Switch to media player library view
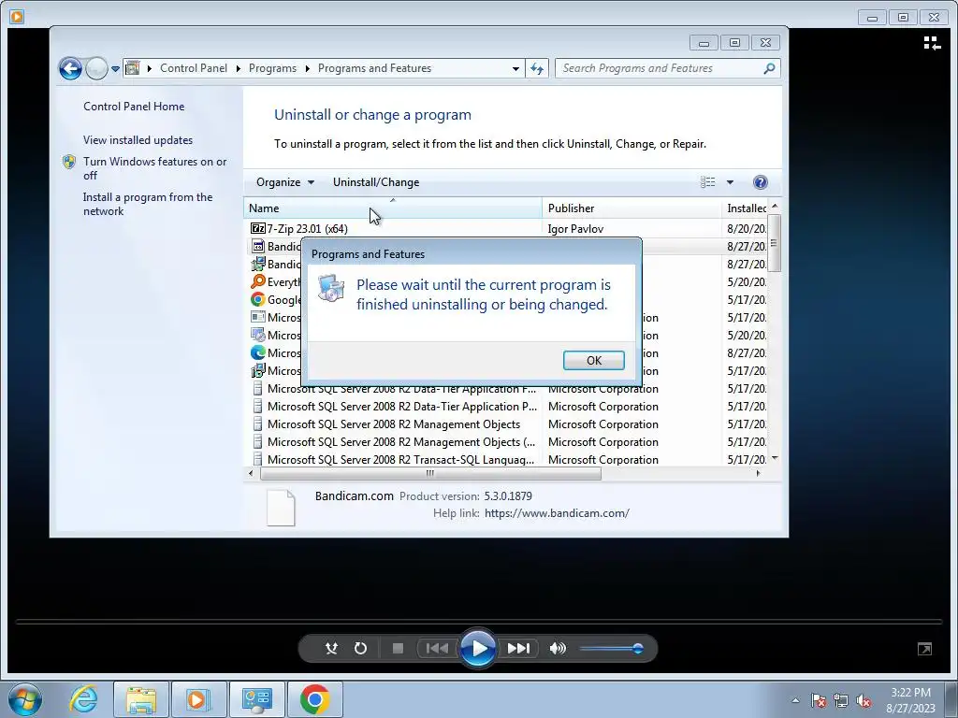The width and height of the screenshot is (958, 718). coord(932,43)
